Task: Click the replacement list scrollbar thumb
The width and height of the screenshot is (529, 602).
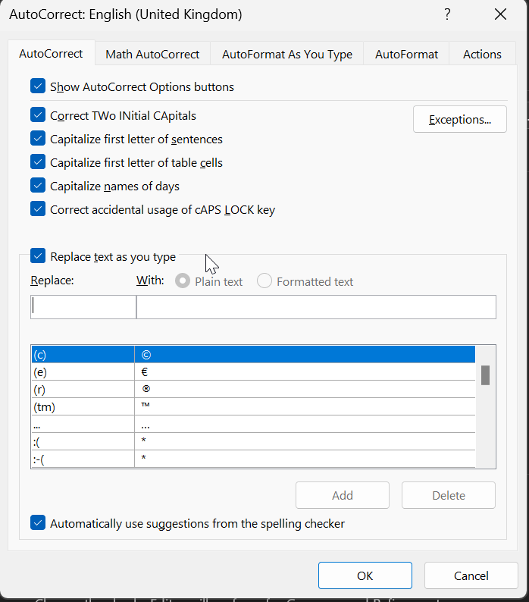Action: (x=485, y=375)
